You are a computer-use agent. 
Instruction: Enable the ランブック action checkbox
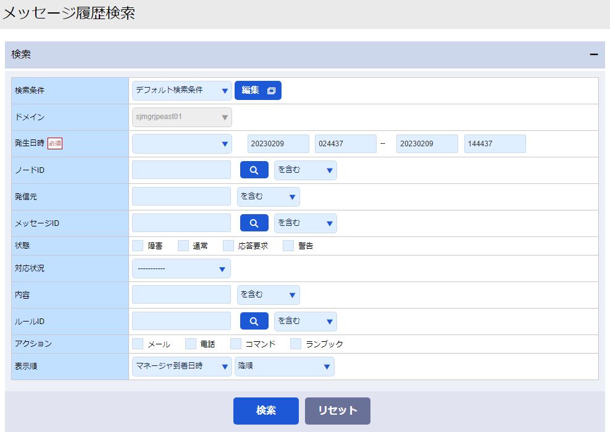pyautogui.click(x=296, y=344)
